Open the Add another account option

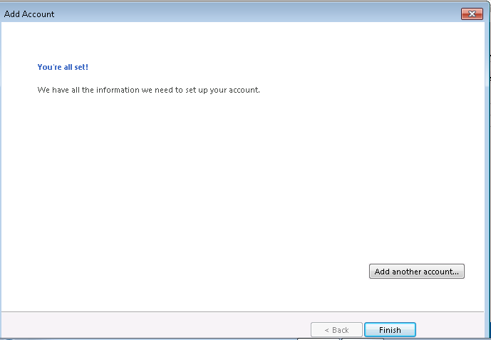417,271
